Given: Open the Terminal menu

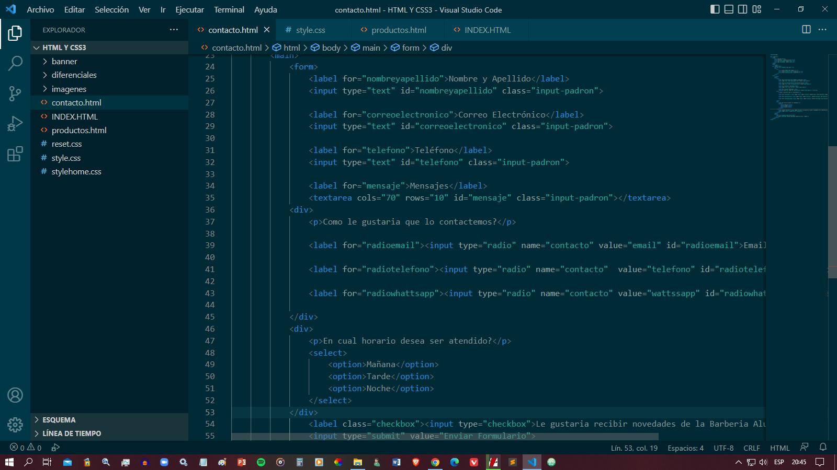Looking at the screenshot, I should [x=229, y=9].
